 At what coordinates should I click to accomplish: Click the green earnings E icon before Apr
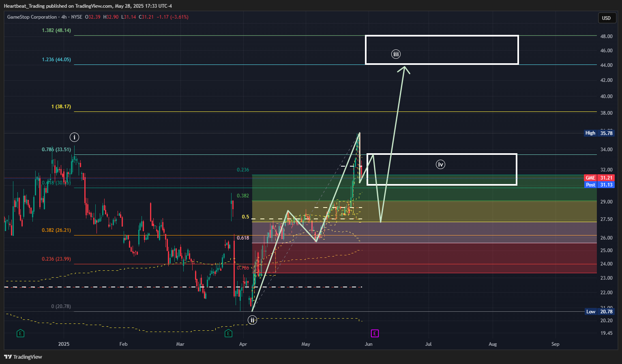[x=229, y=334]
